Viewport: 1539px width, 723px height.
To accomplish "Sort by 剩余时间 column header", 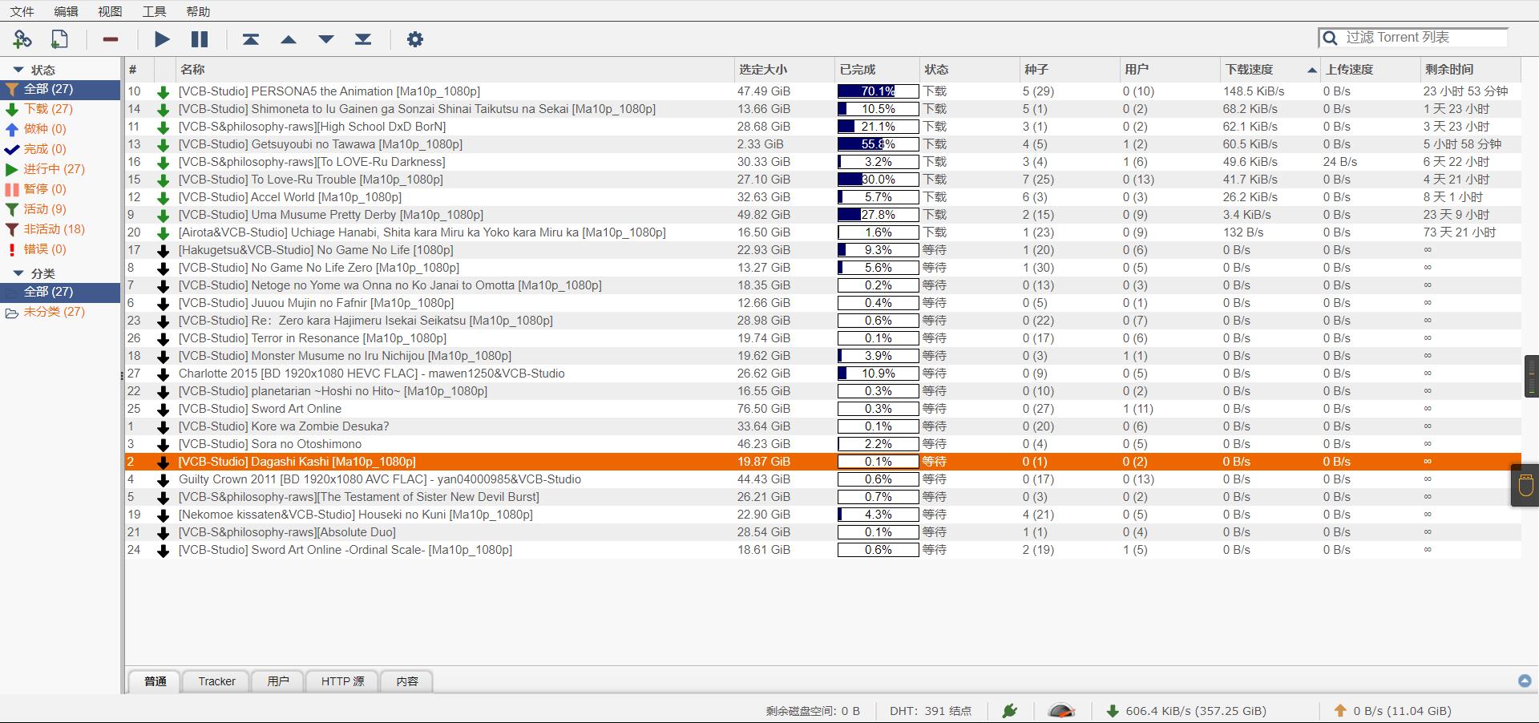I will click(x=1470, y=70).
